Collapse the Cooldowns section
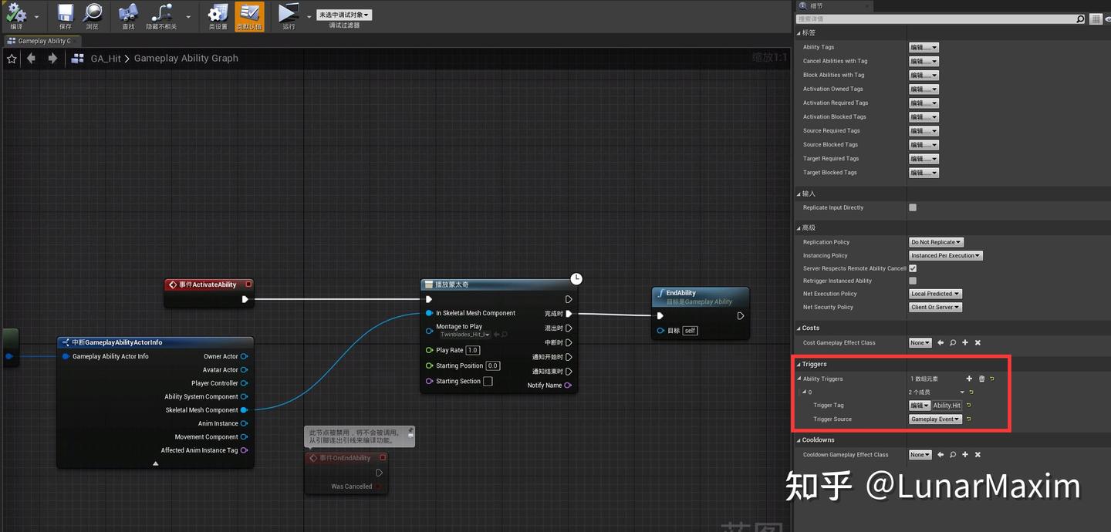Viewport: 1111px width, 532px height. (799, 440)
